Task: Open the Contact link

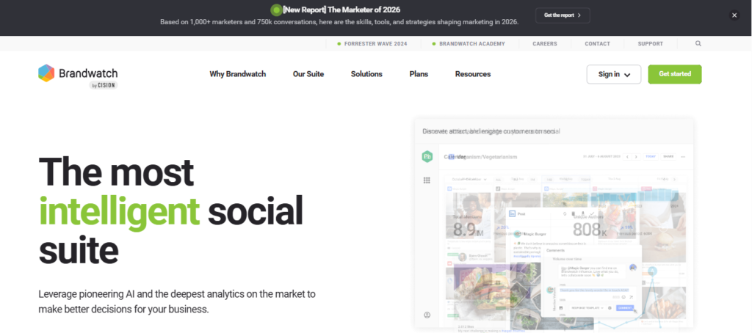Action: (x=597, y=43)
